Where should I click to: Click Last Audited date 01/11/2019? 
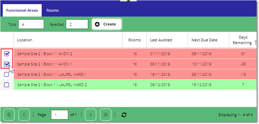[x=160, y=54]
